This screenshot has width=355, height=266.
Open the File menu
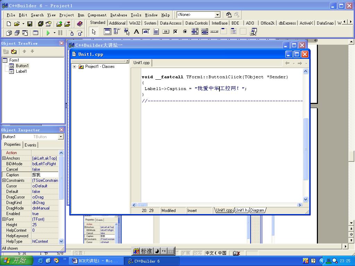(11, 15)
